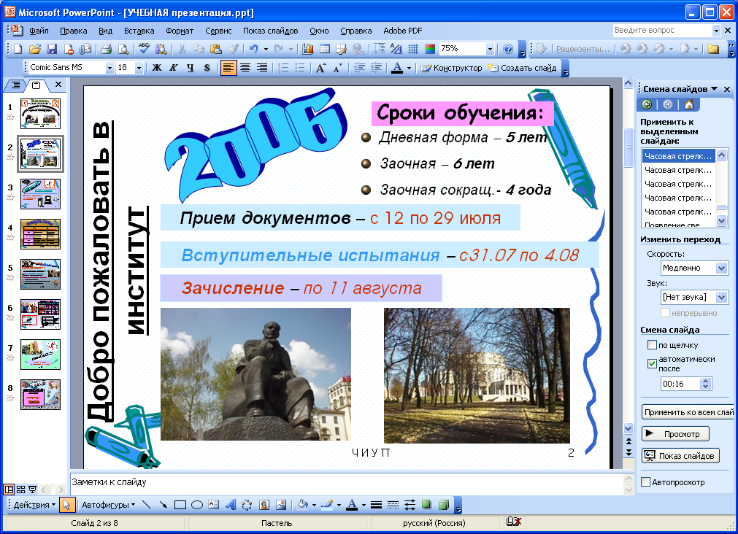Screen dimensions: 738x534
Task: Select the Line drawing tool
Action: 147,505
